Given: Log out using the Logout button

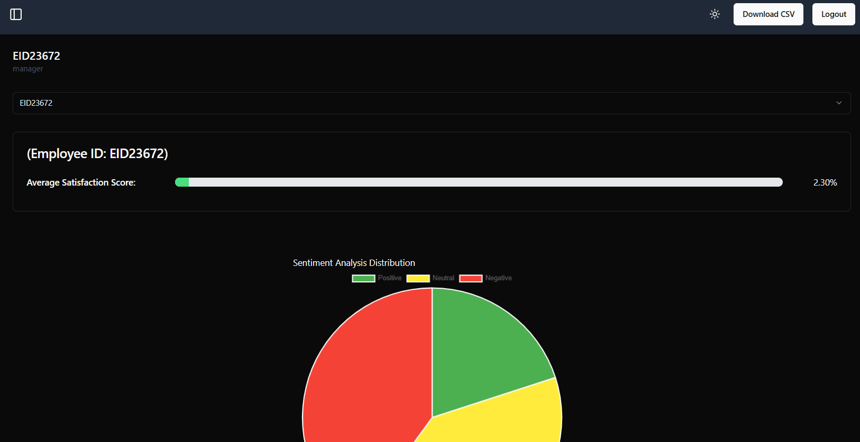Looking at the screenshot, I should coord(833,14).
